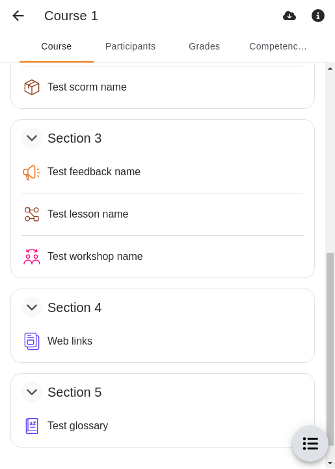Click the workshop people icon
335x469 pixels.
(32, 257)
